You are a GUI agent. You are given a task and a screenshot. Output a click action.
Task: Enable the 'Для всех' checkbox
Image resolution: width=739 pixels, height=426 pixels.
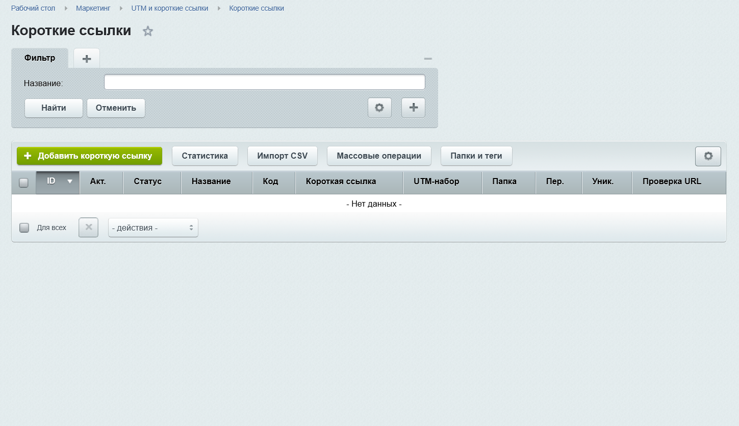[24, 228]
